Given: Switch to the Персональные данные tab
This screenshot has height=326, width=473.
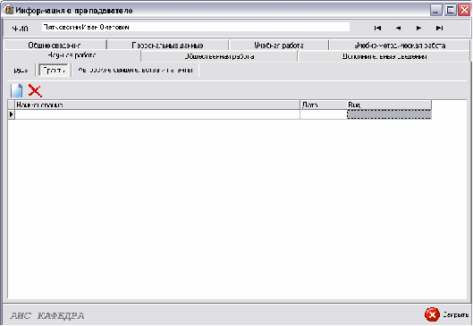Looking at the screenshot, I should (x=168, y=46).
